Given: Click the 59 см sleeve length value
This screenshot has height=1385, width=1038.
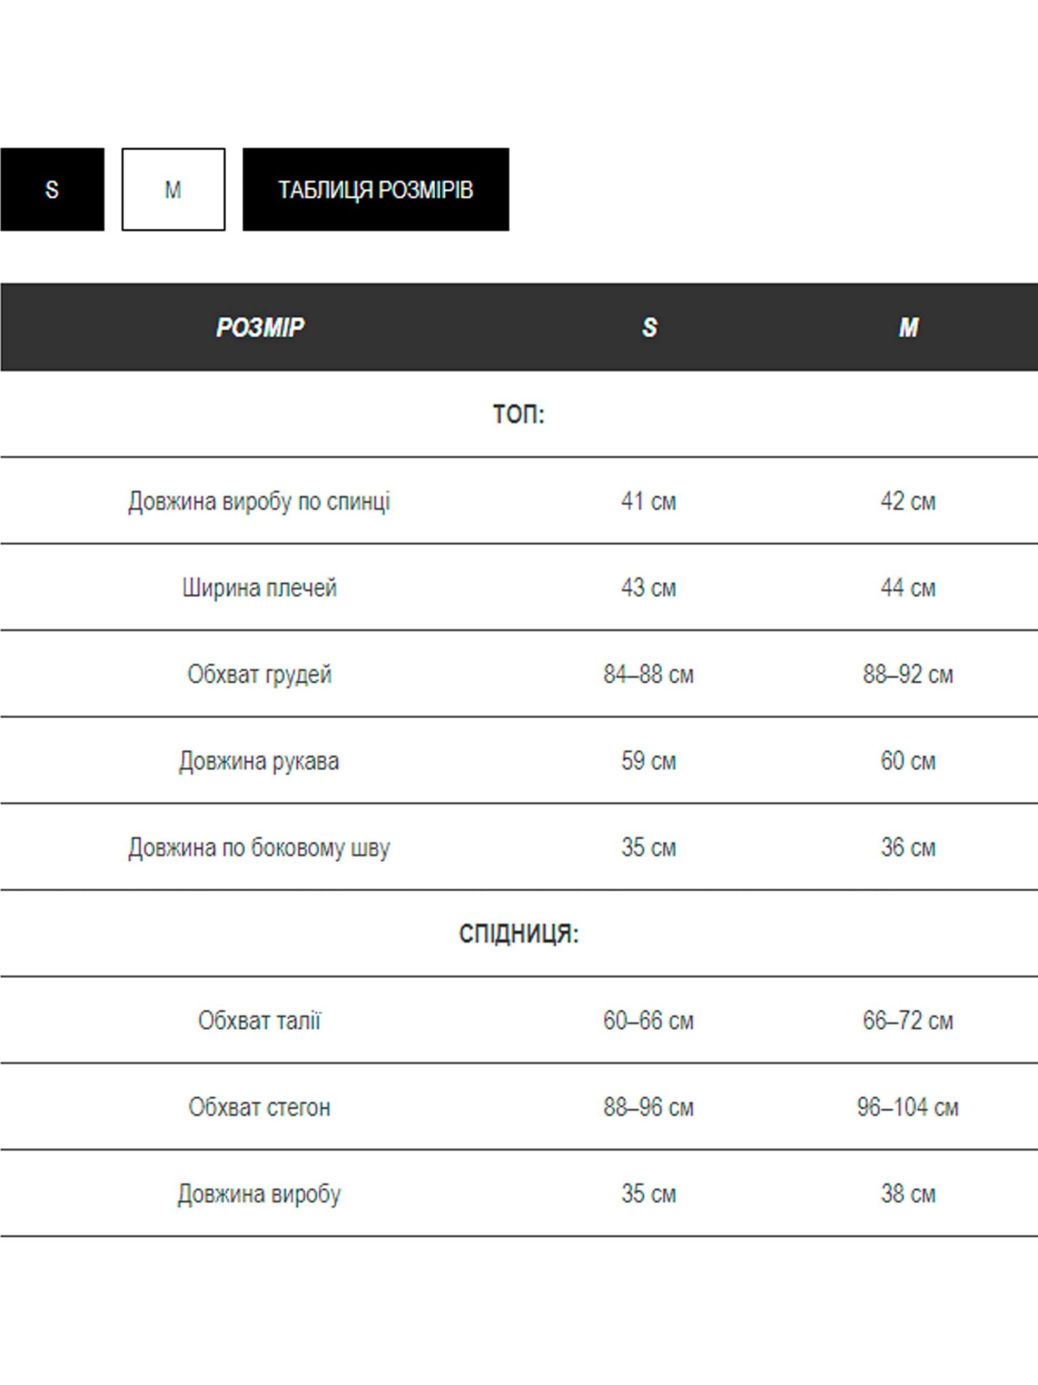Looking at the screenshot, I should [x=648, y=761].
